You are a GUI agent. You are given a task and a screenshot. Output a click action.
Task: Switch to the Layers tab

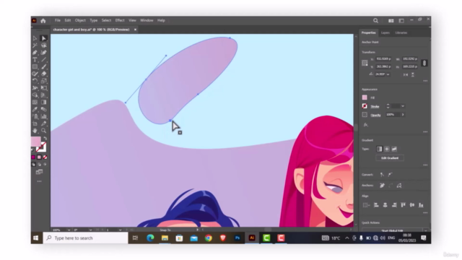click(x=385, y=32)
